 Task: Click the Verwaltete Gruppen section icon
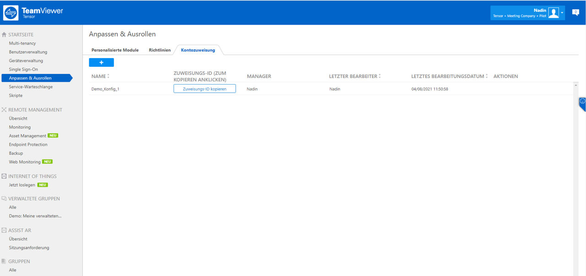point(4,199)
